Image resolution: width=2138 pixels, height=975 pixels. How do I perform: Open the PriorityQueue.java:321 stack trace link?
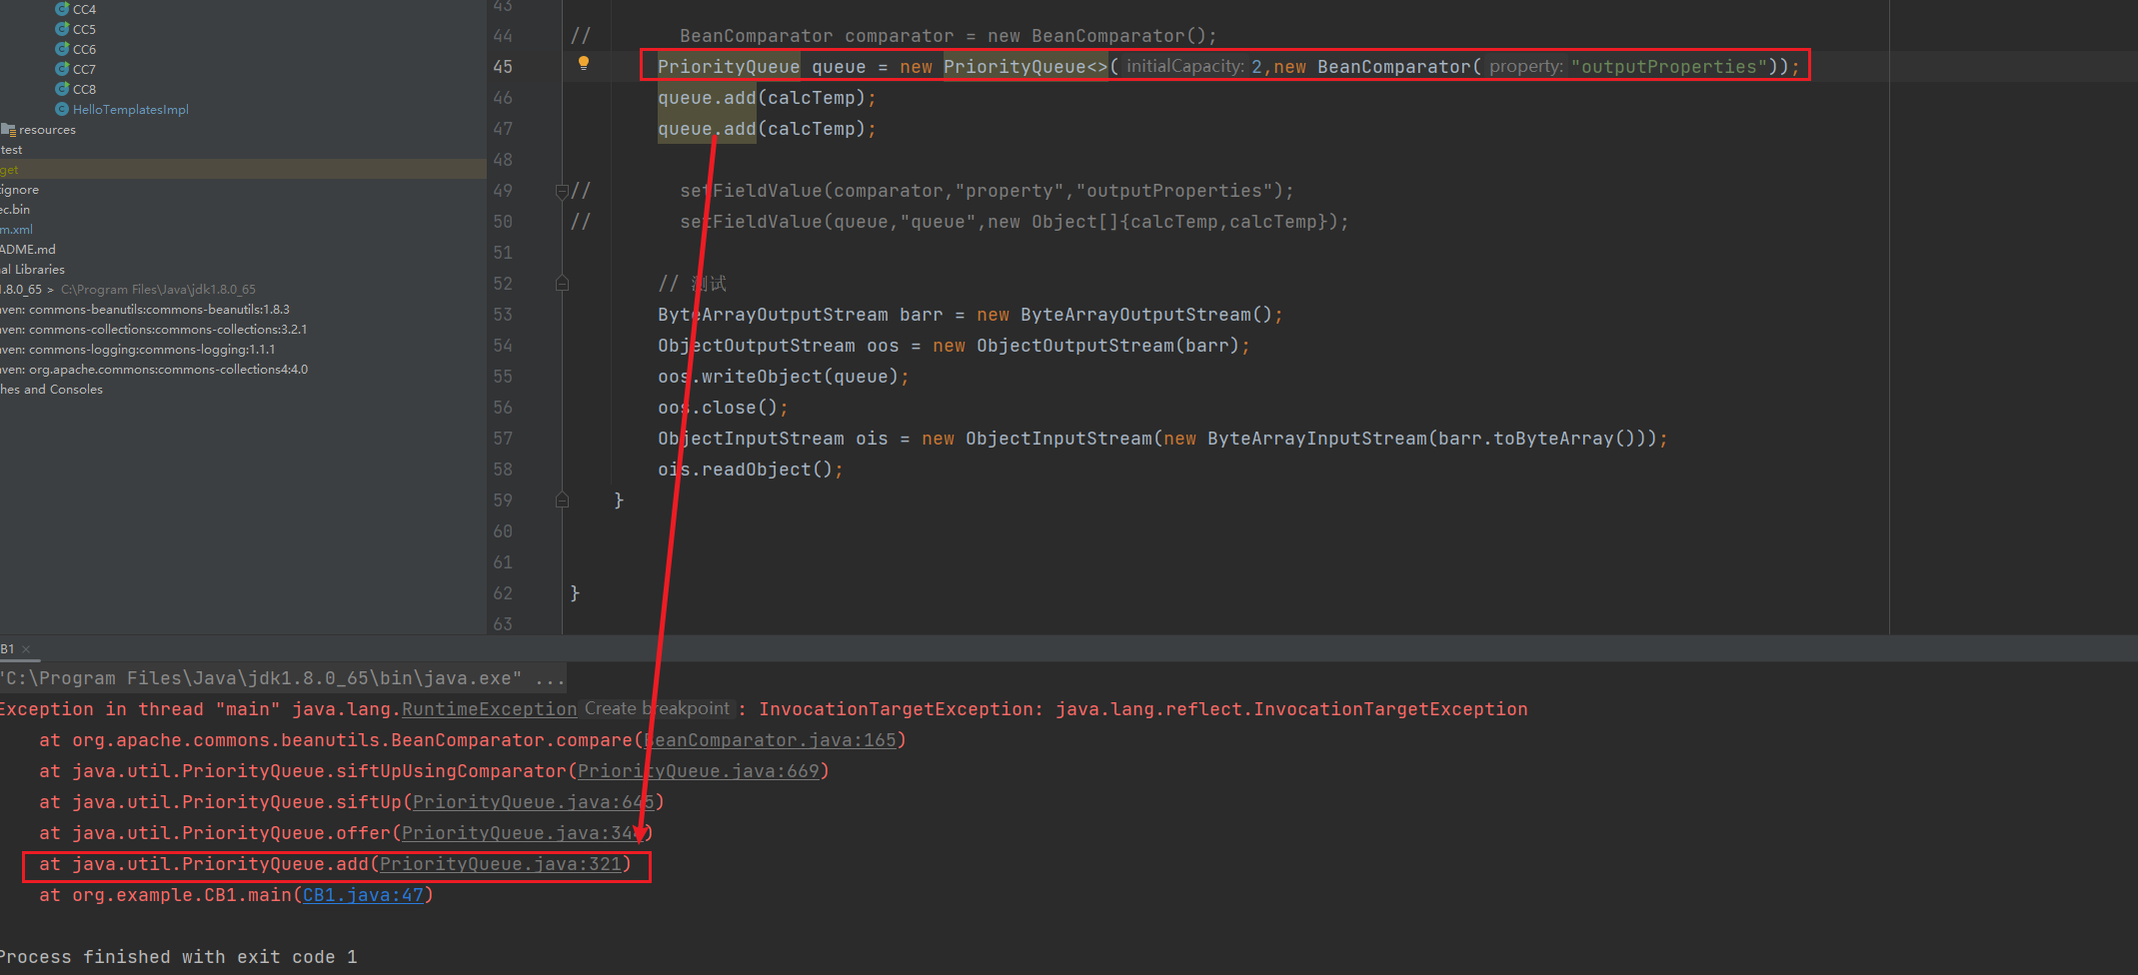pyautogui.click(x=500, y=864)
